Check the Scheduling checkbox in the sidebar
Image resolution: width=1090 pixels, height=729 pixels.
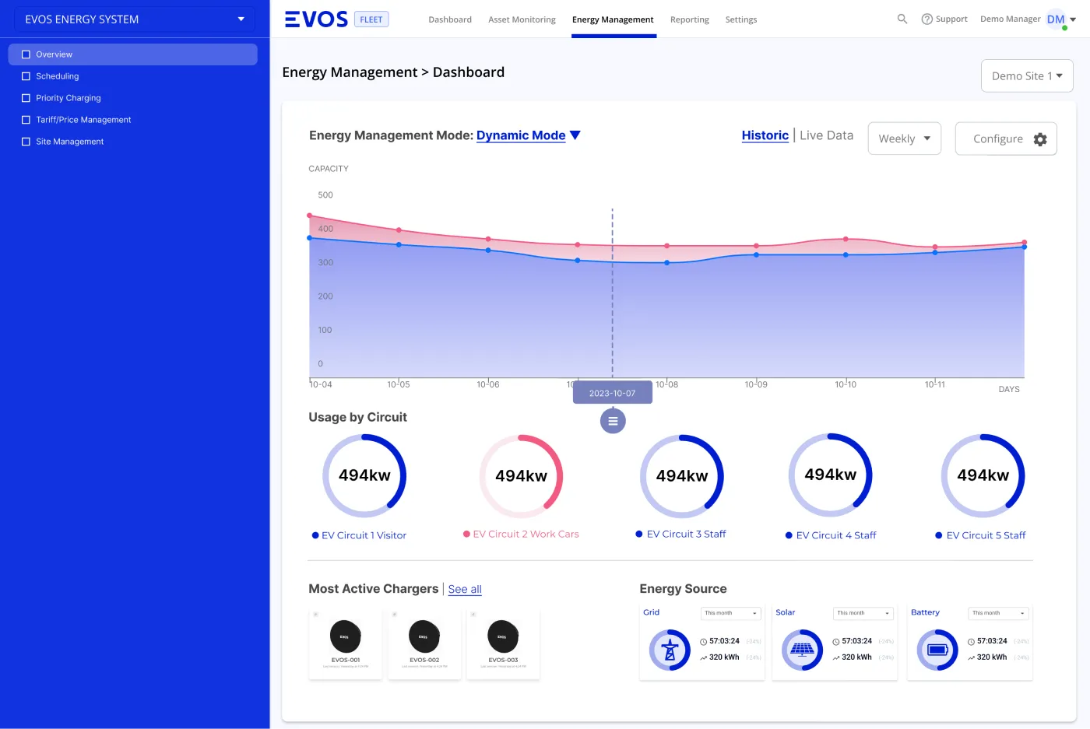coord(25,76)
